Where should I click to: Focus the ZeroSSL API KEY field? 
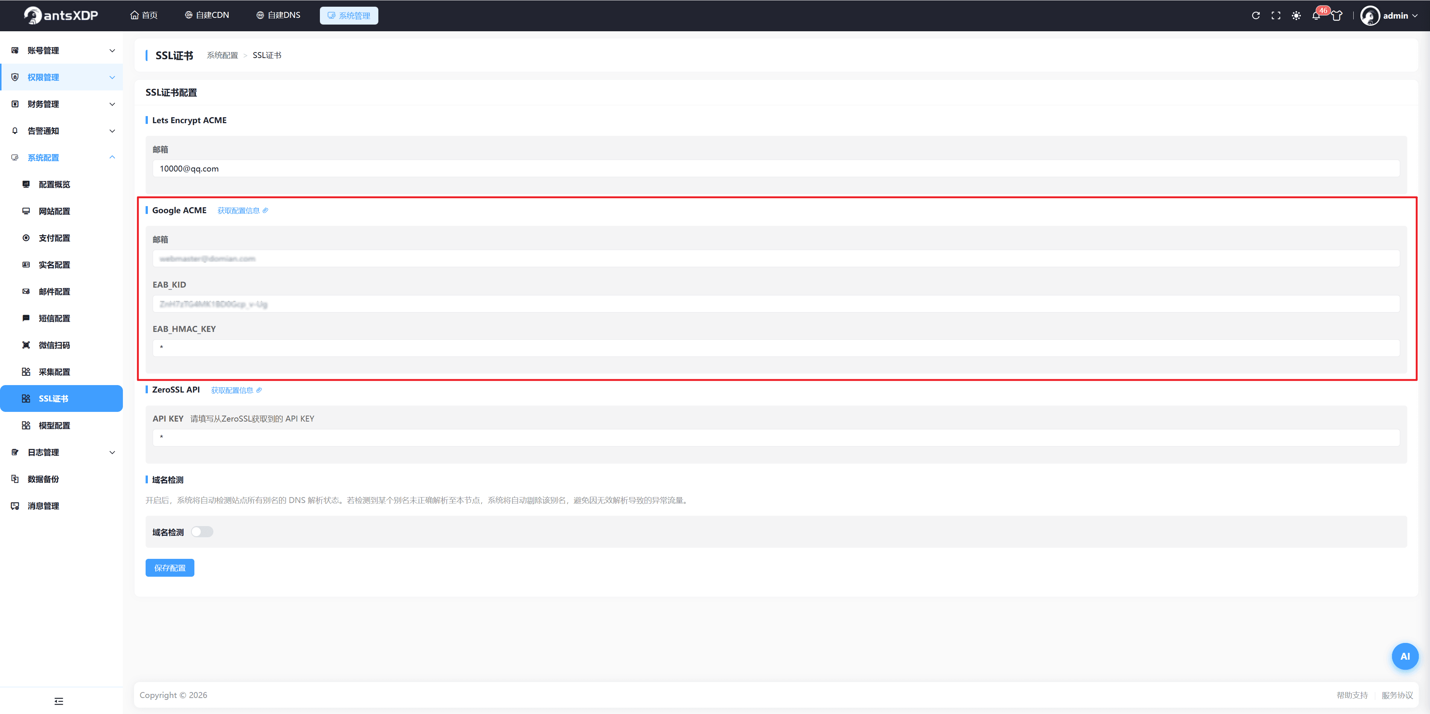tap(776, 437)
